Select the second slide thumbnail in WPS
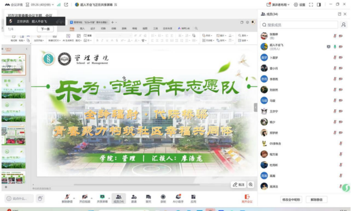The image size is (351, 211). pos(14,88)
